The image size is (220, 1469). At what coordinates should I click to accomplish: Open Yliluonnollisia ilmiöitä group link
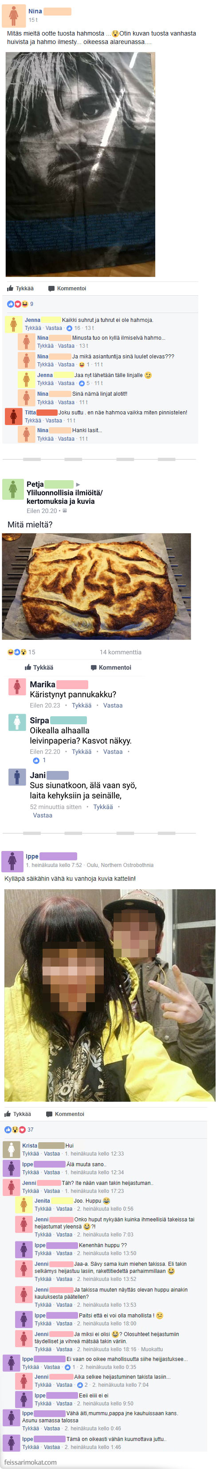coord(64,497)
